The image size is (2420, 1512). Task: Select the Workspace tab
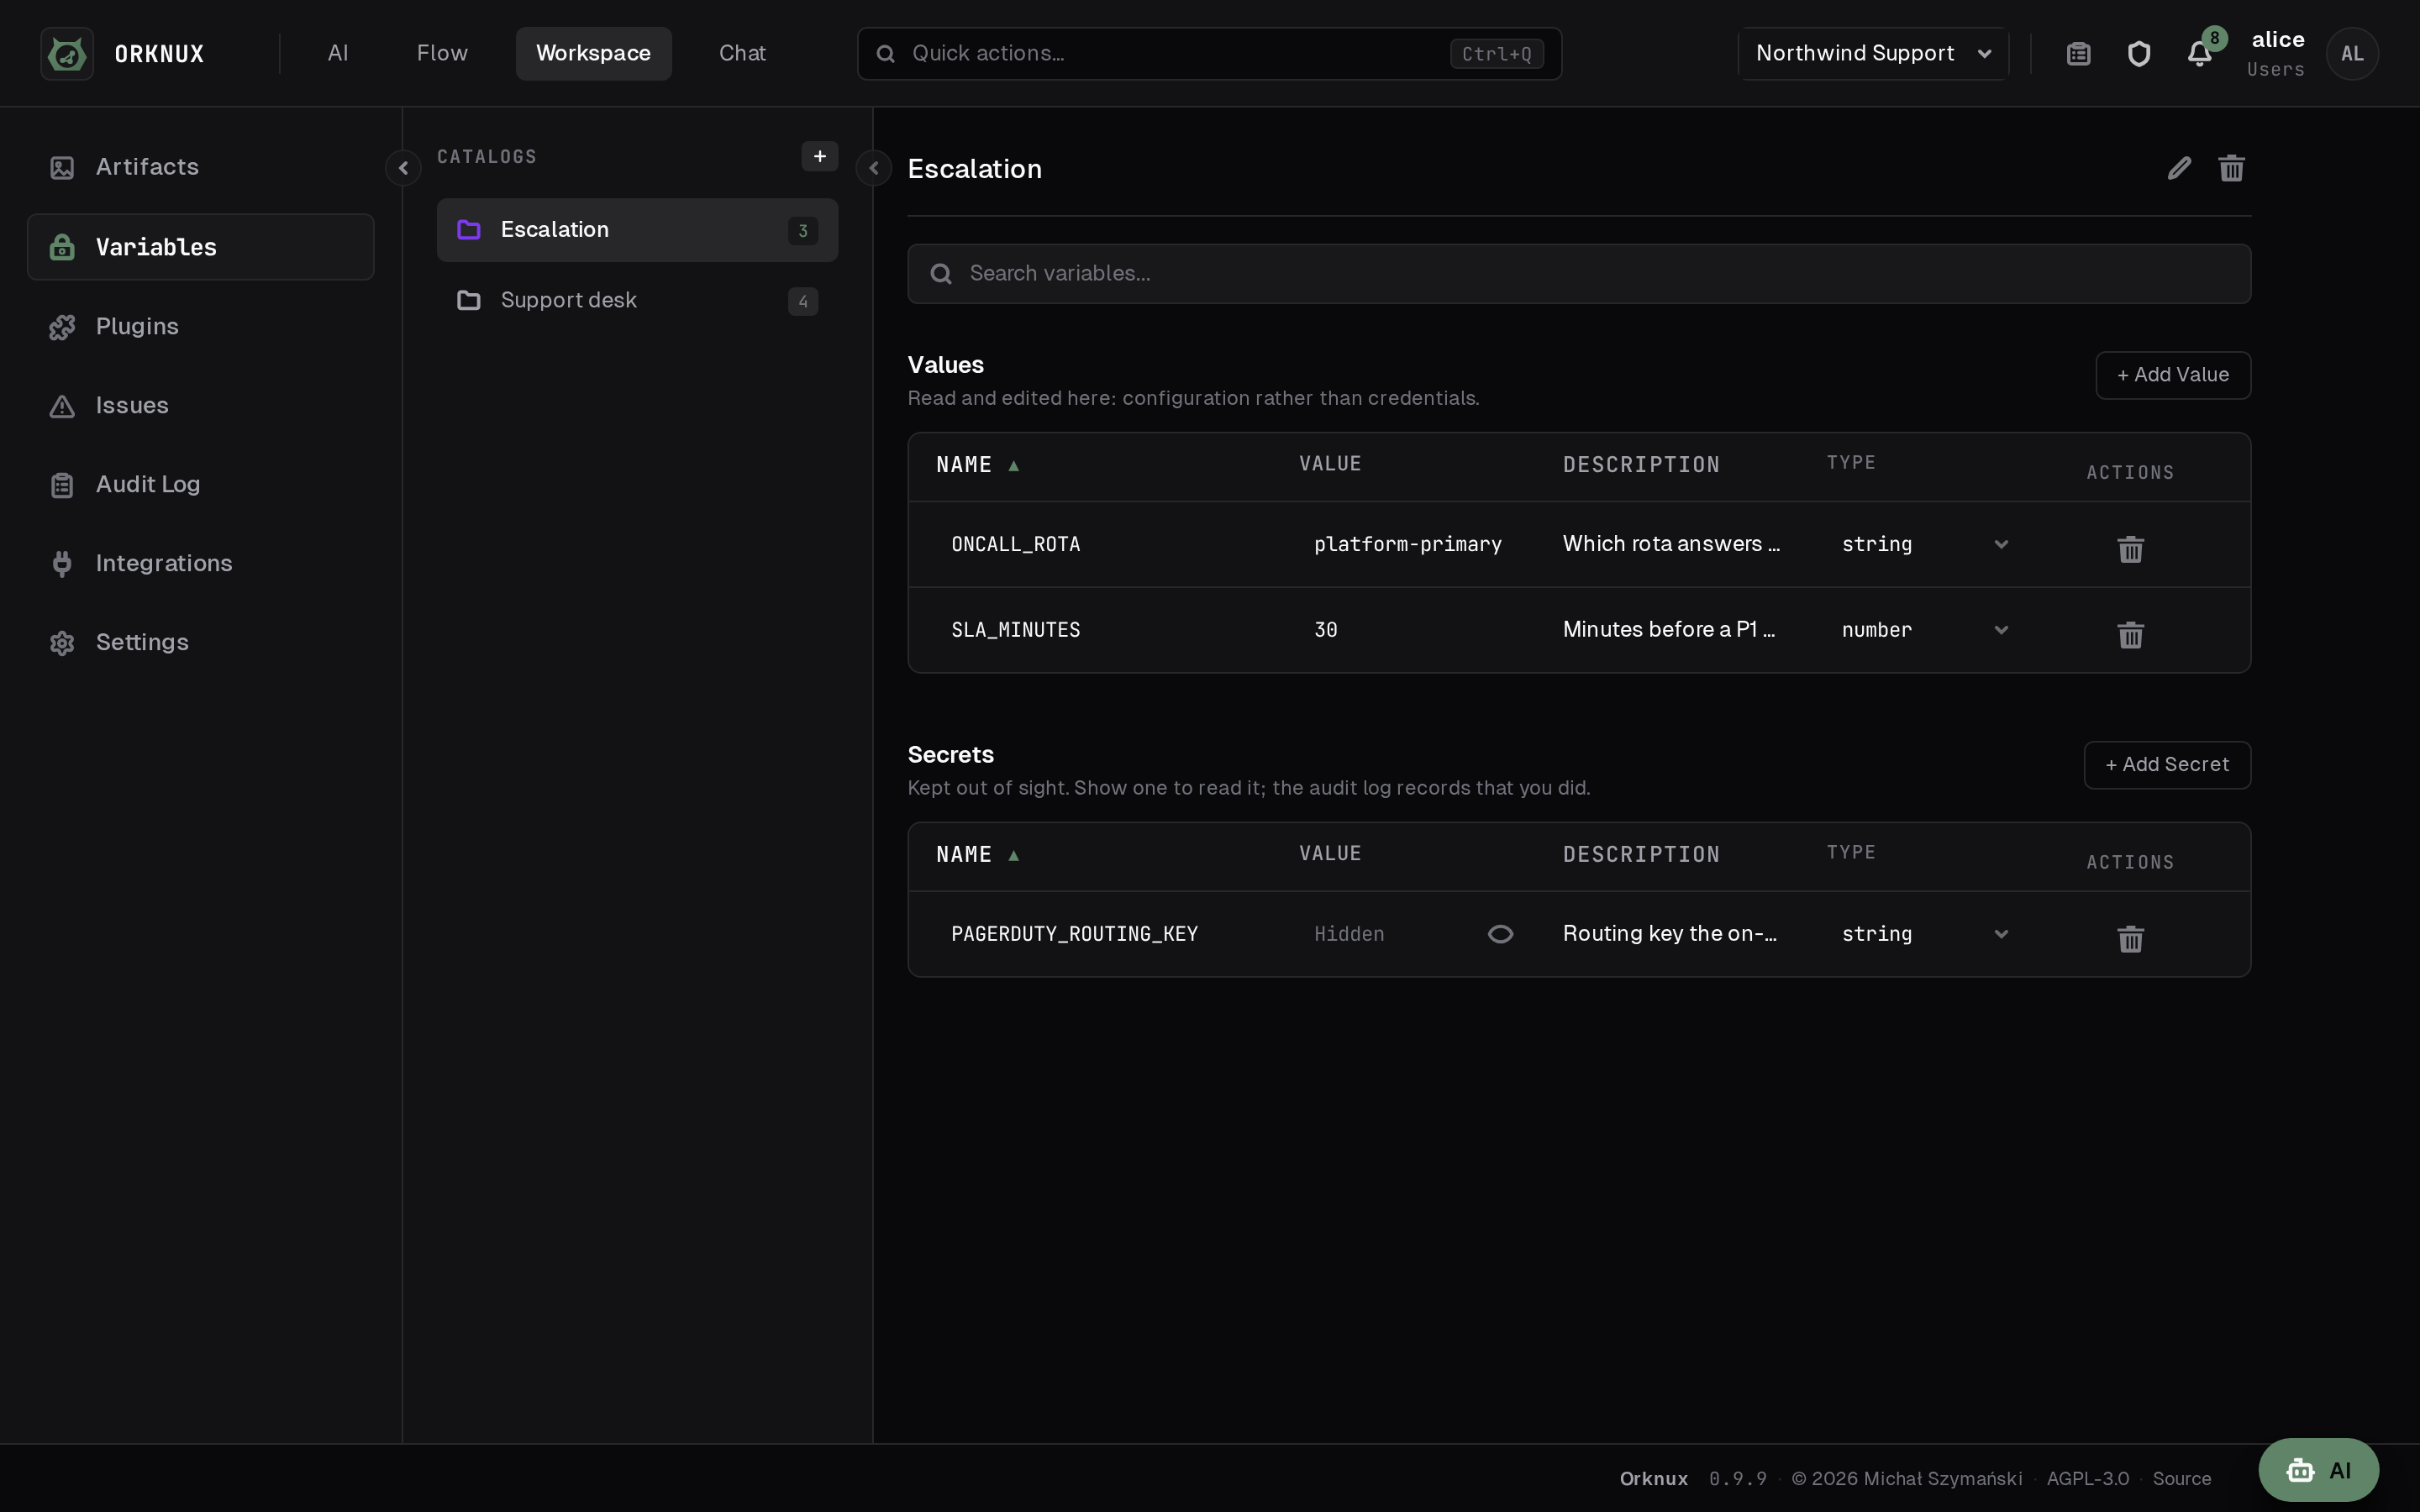click(x=593, y=53)
